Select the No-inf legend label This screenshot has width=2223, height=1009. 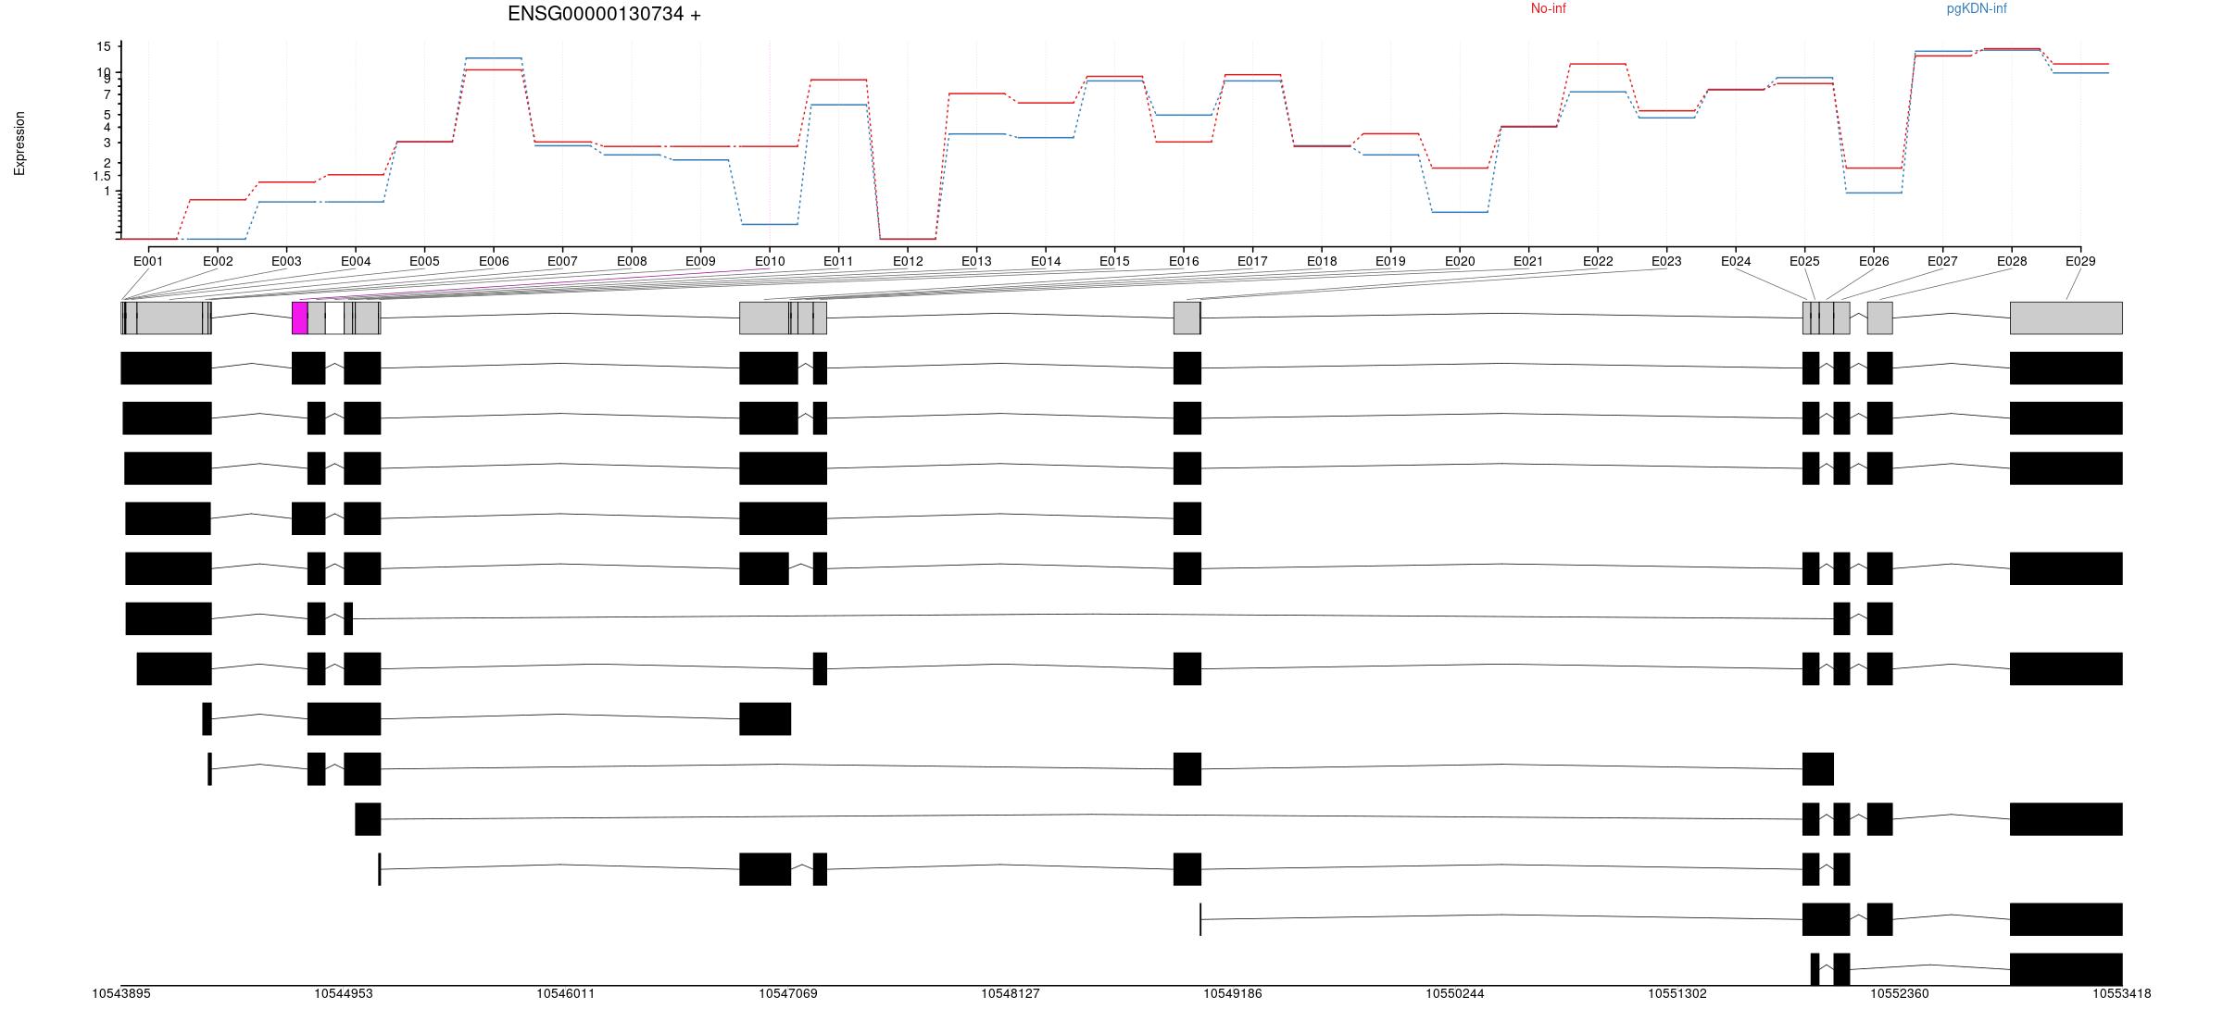click(x=1548, y=8)
